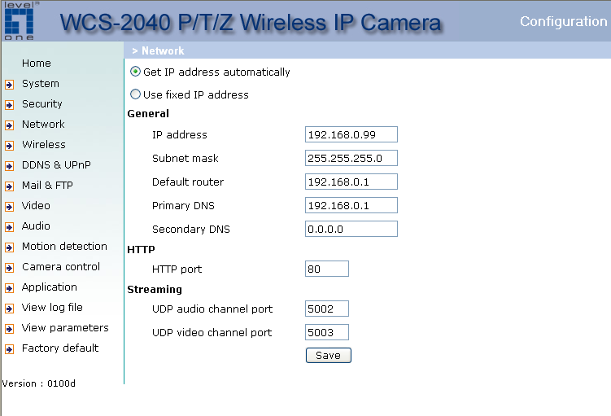Open the DDNS & UPnP menu
This screenshot has width=611, height=416.
tap(56, 165)
